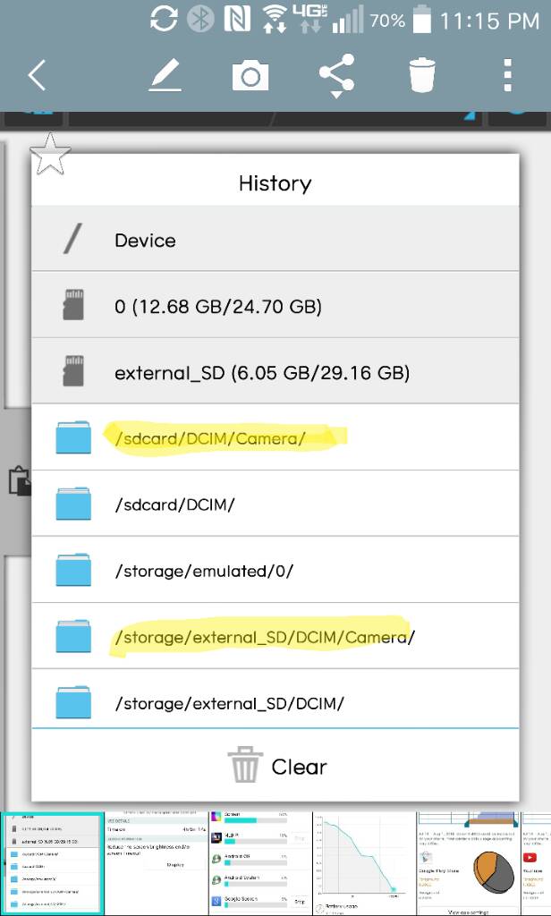Launch the camera from toolbar
Viewport: 551px width, 916px height.
point(250,76)
